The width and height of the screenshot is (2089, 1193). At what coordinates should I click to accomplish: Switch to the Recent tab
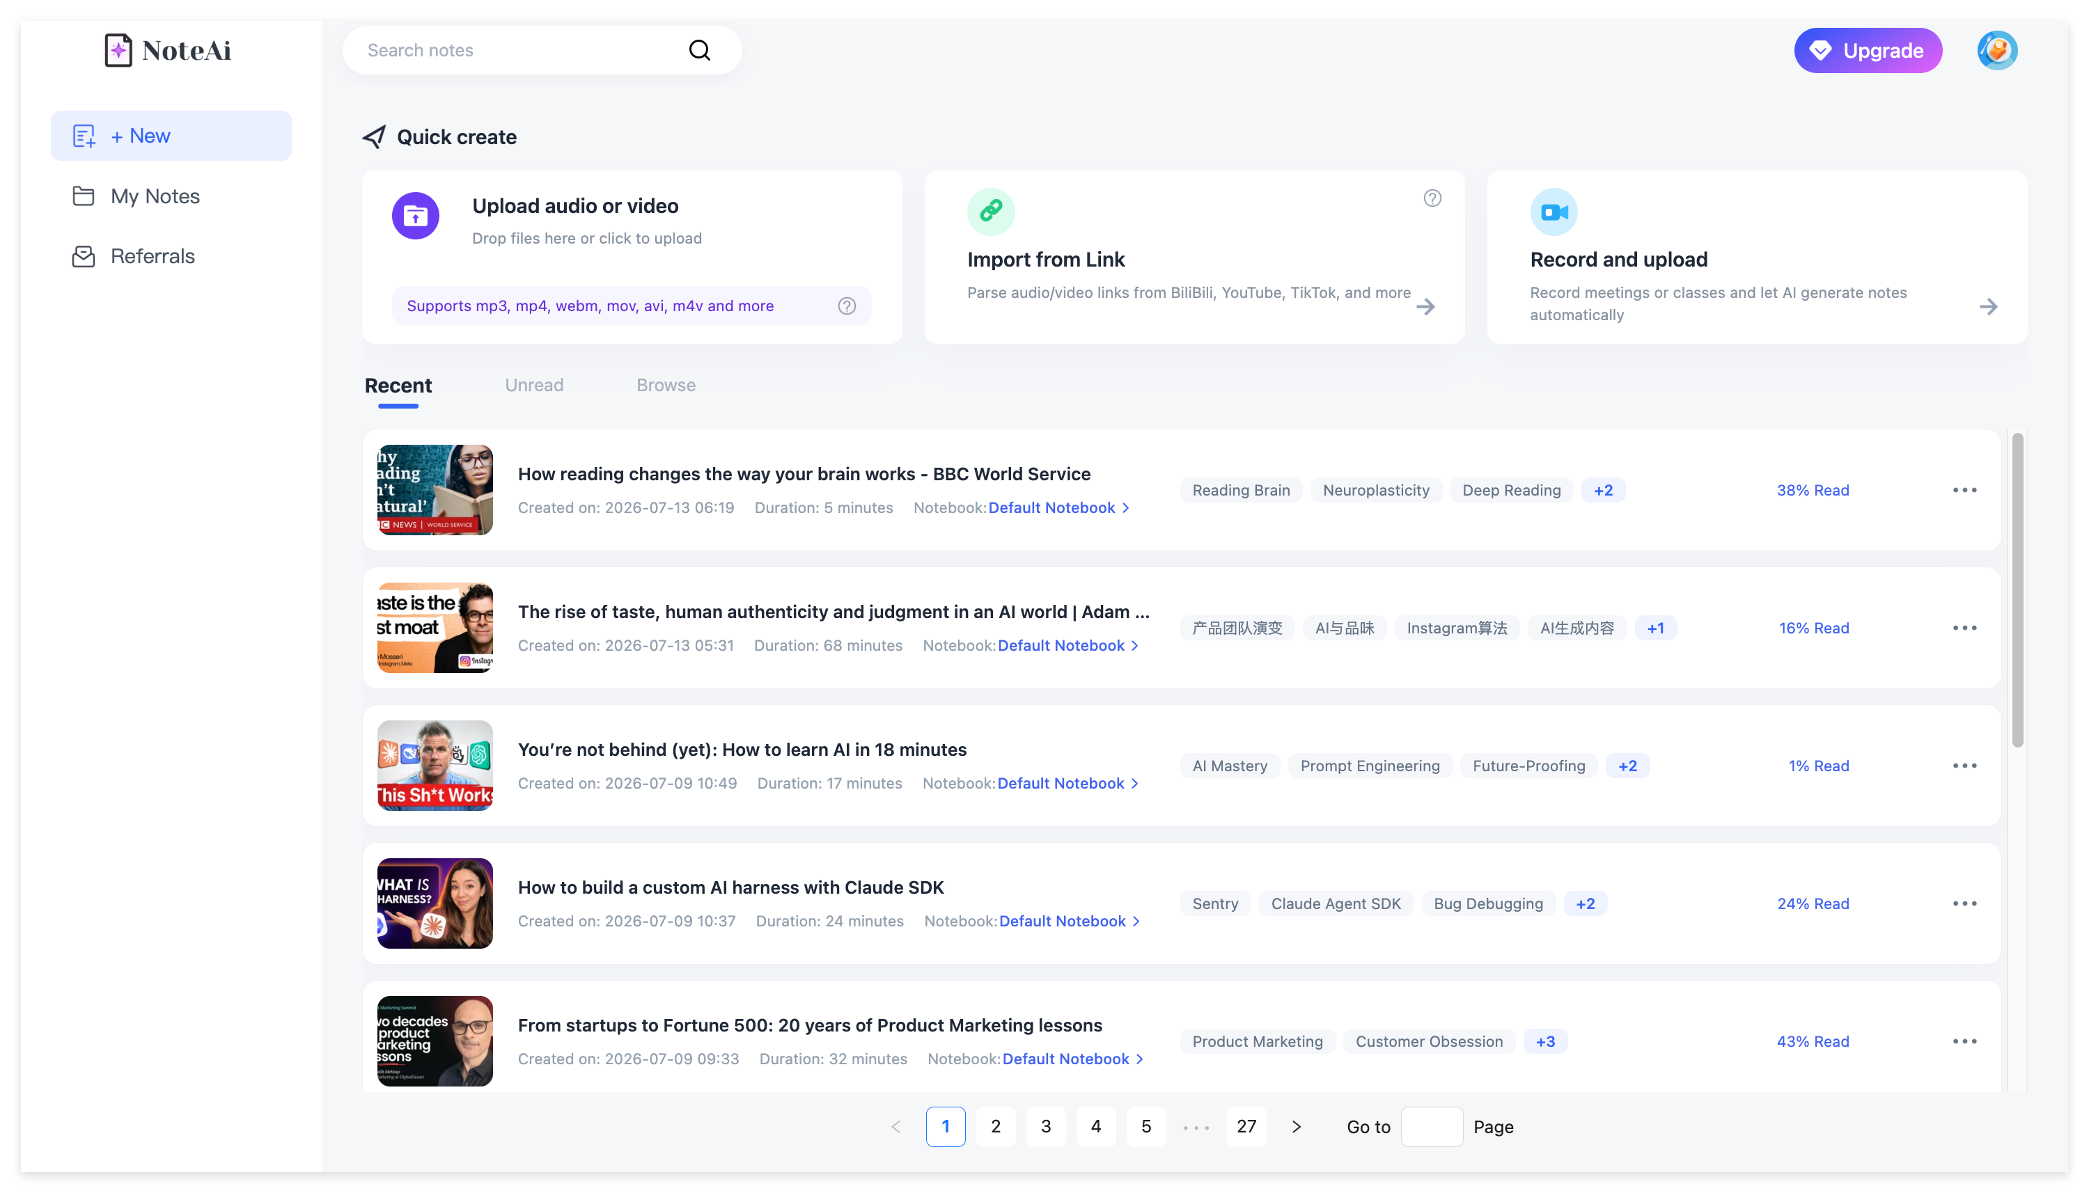(398, 385)
